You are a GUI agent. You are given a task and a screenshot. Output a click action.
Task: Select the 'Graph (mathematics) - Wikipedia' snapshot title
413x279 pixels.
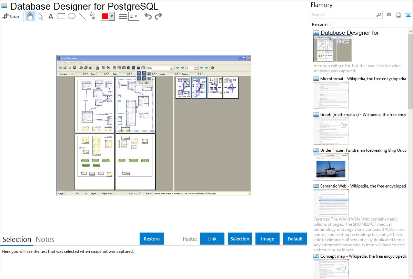(x=363, y=115)
